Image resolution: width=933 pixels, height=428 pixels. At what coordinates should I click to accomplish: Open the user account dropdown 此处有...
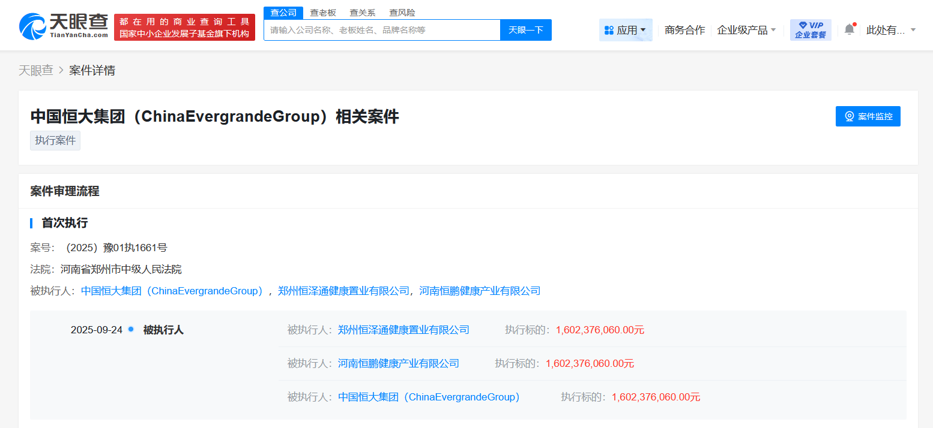click(891, 30)
